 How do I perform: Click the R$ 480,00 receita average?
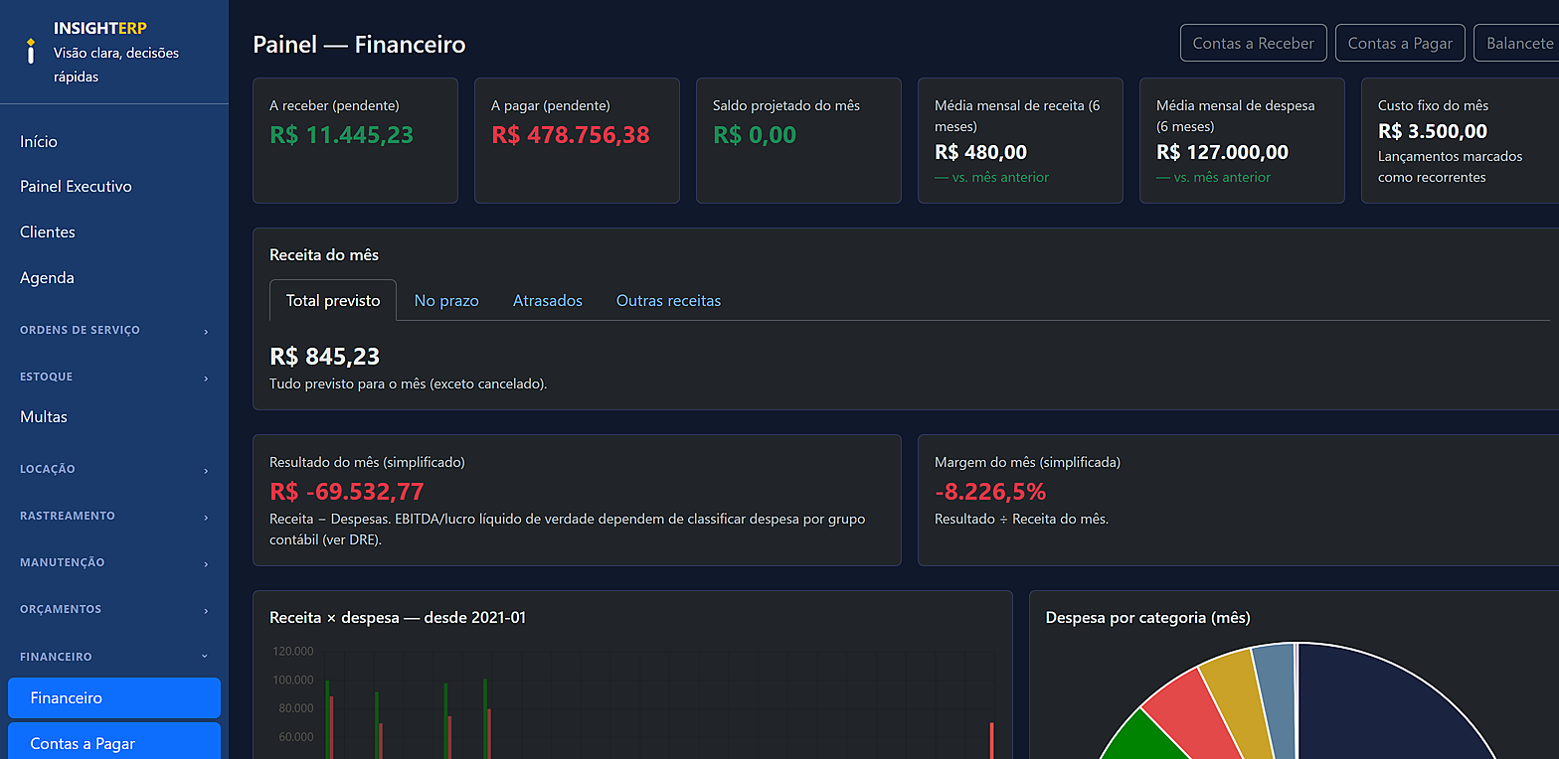point(981,152)
